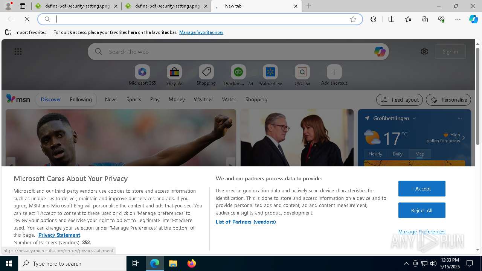Expand the Großbettlingen location dropdown
The image size is (482, 271).
(414, 118)
